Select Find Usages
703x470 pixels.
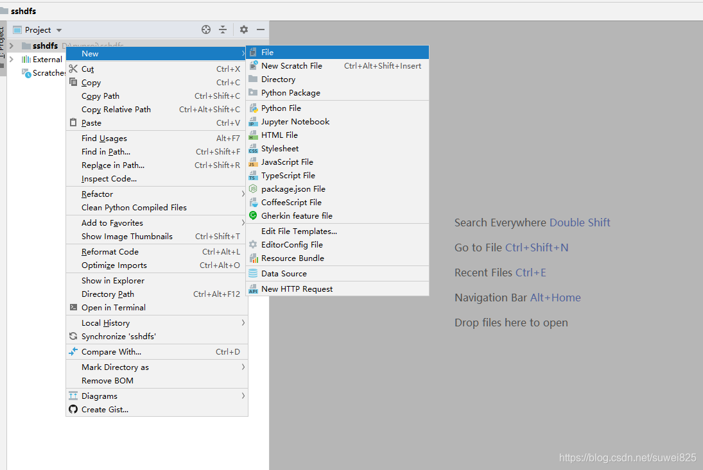pyautogui.click(x=157, y=138)
